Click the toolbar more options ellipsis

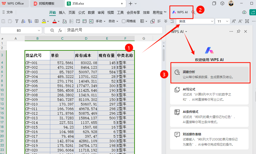253,21
